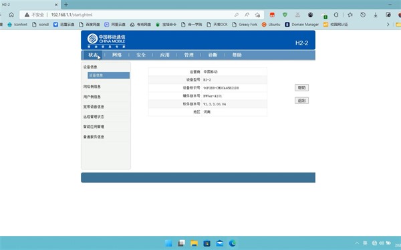Select the 网络 tab
Image resolution: width=401 pixels, height=250 pixels.
pyautogui.click(x=117, y=55)
